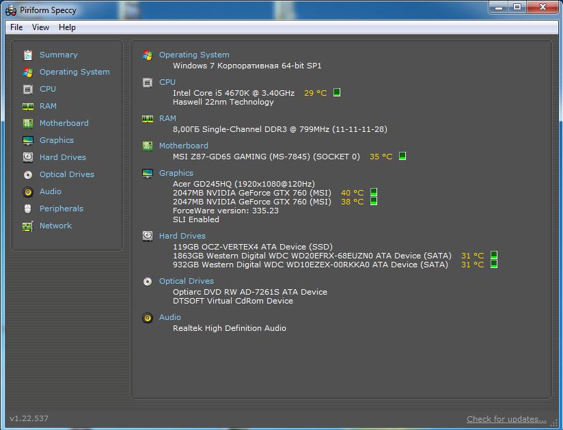Click the green temperature icon next to 40 °C

point(374,192)
